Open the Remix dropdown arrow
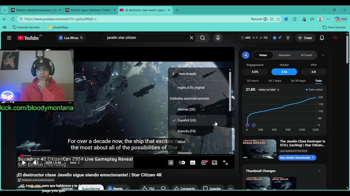 tap(127, 188)
